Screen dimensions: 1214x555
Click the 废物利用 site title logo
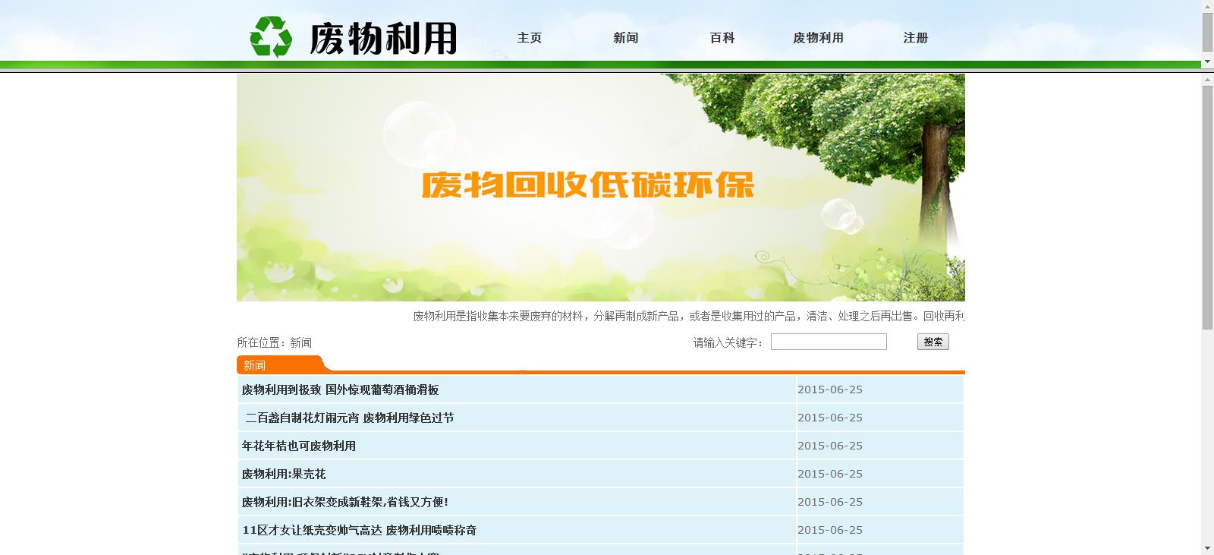point(383,38)
